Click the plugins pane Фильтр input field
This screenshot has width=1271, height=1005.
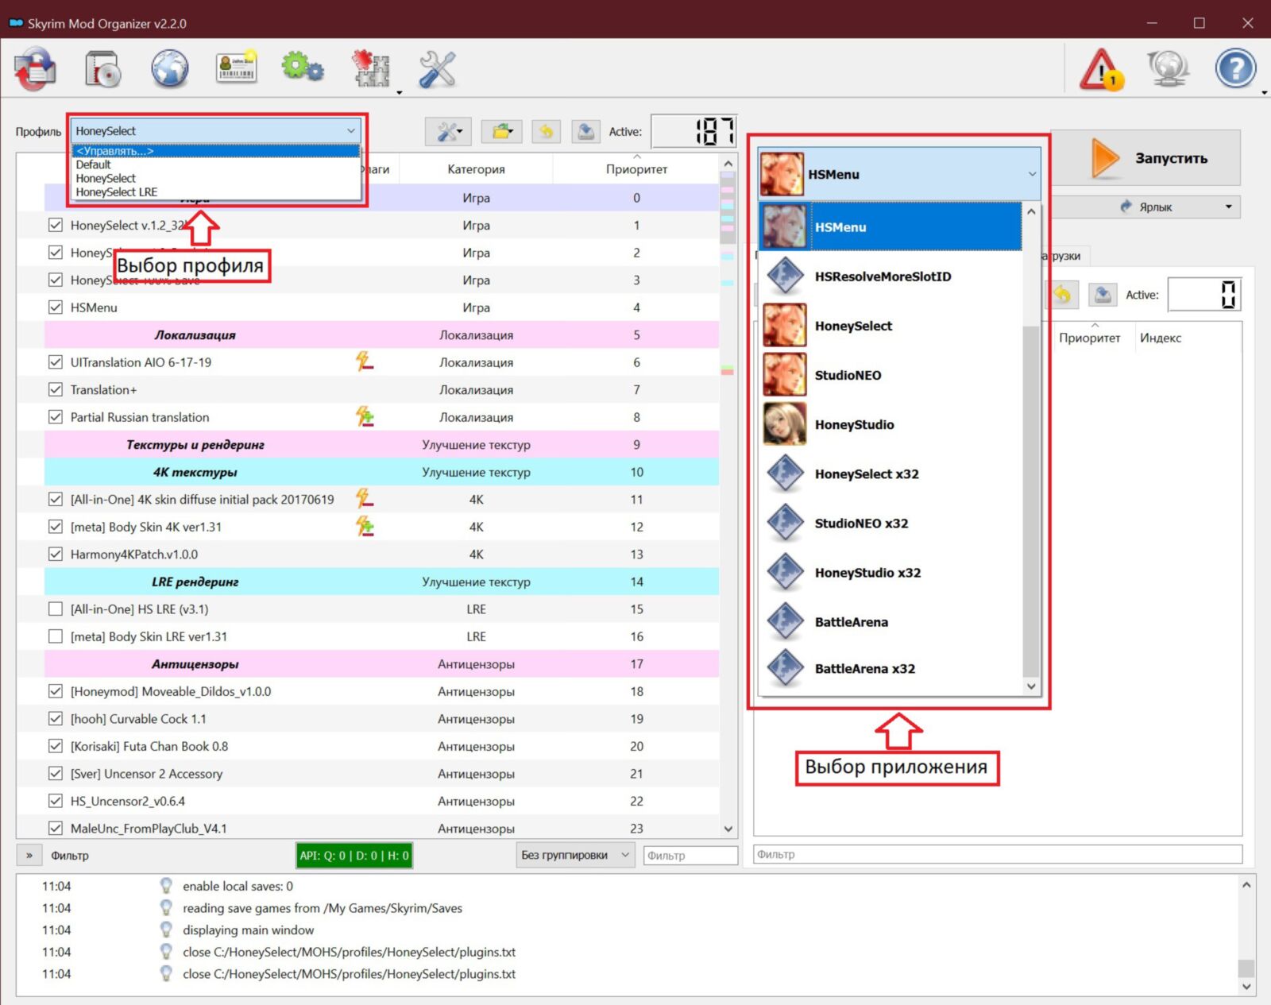point(998,854)
